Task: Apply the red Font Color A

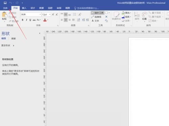Action: pyautogui.click(x=45, y=20)
